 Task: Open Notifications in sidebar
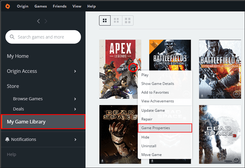coord(24,139)
